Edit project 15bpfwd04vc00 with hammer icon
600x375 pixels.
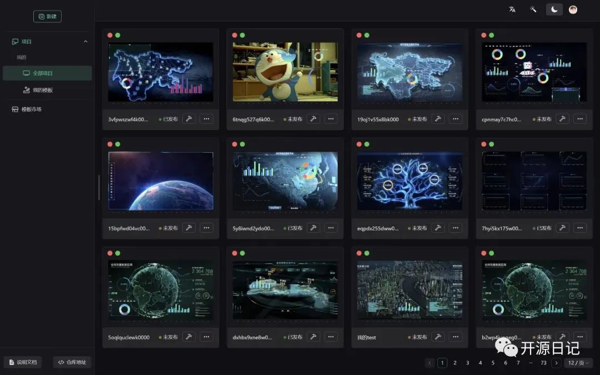click(189, 228)
